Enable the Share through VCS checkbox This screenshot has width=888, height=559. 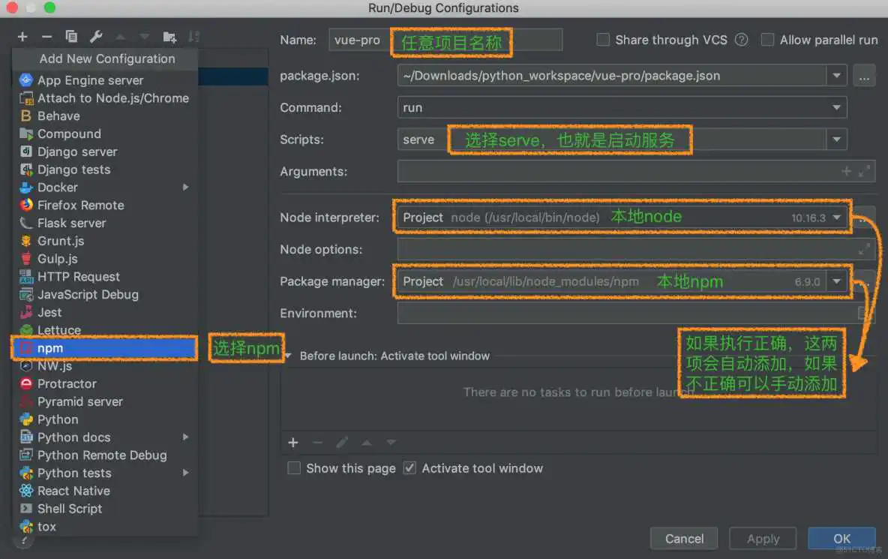603,40
